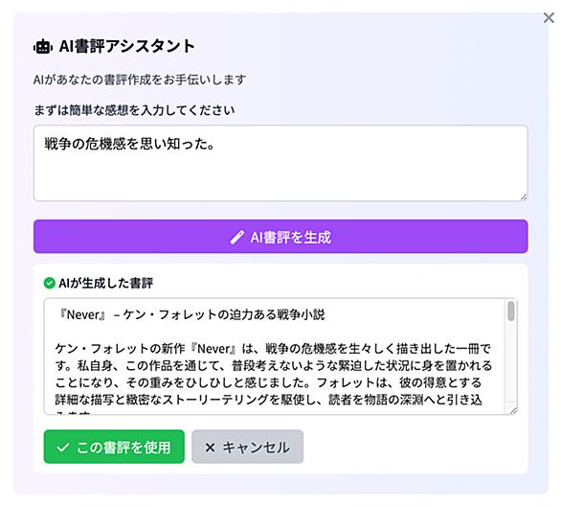561x507 pixels.
Task: Click the pencil icon on the generate button
Action: [236, 237]
